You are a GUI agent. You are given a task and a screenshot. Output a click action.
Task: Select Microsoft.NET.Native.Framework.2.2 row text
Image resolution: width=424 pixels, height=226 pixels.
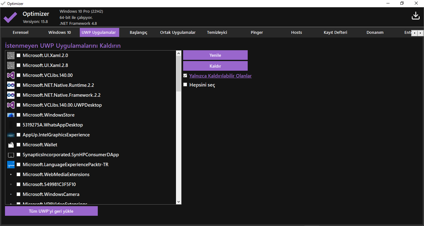click(61, 95)
